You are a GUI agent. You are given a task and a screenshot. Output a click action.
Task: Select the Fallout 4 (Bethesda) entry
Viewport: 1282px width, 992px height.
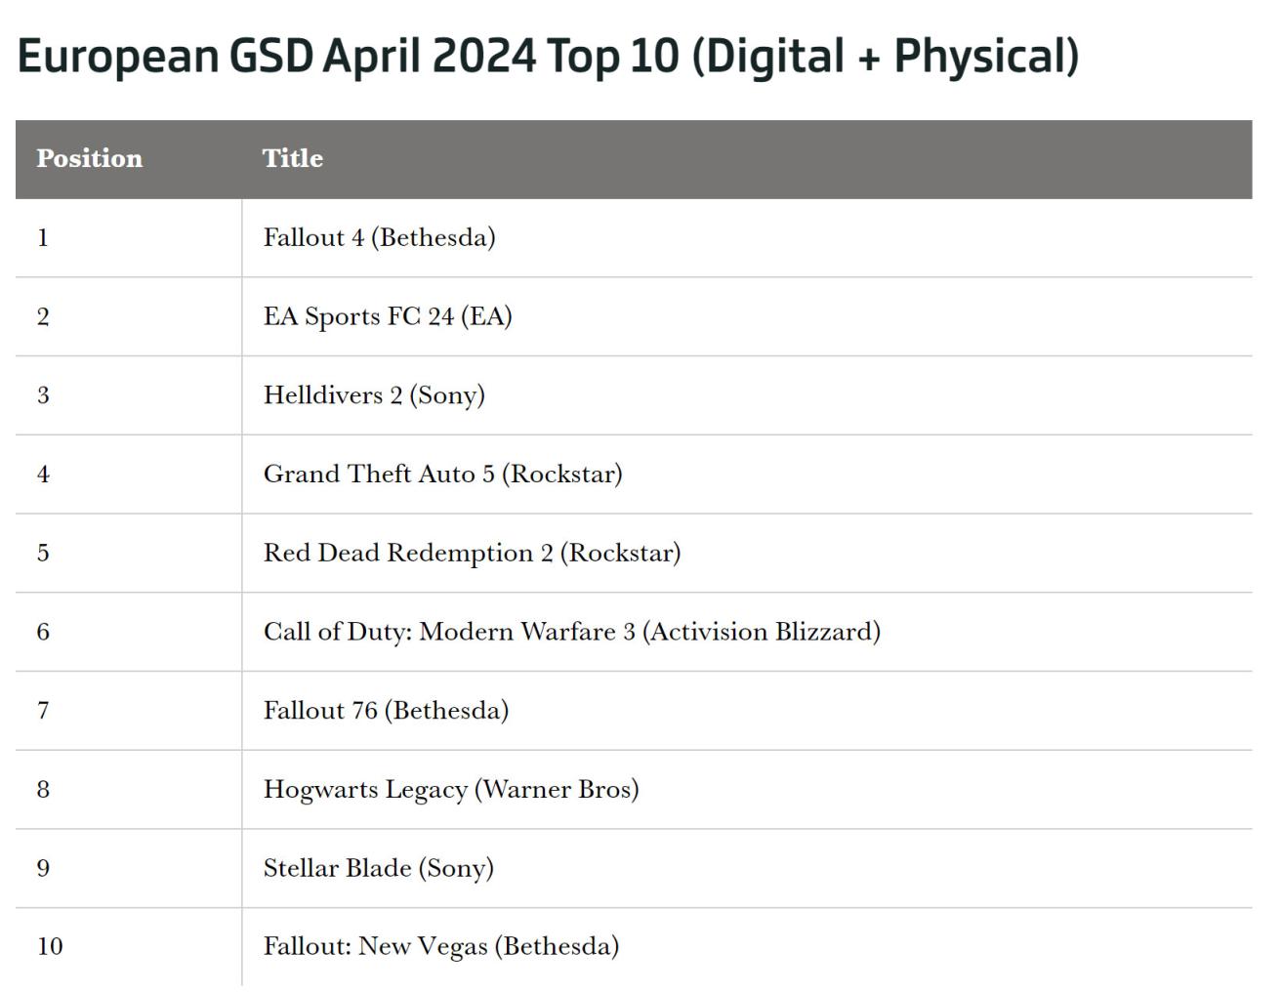coord(379,237)
